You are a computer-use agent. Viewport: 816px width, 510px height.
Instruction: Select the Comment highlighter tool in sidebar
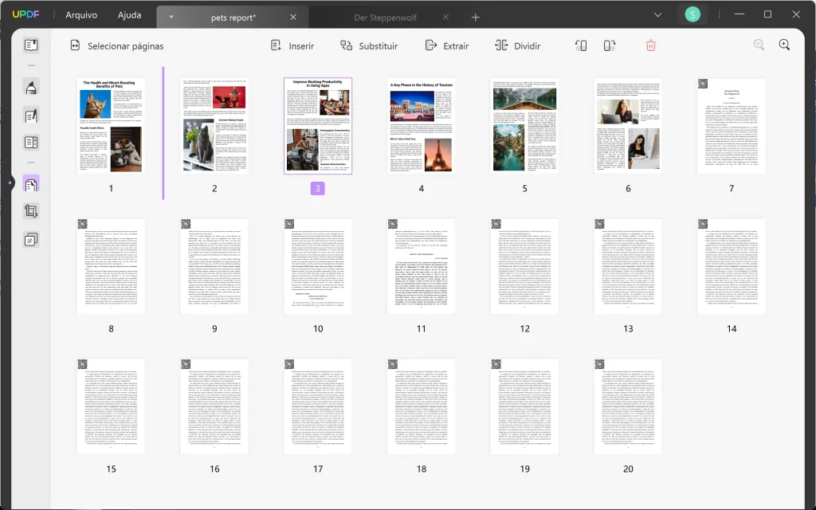pyautogui.click(x=31, y=88)
